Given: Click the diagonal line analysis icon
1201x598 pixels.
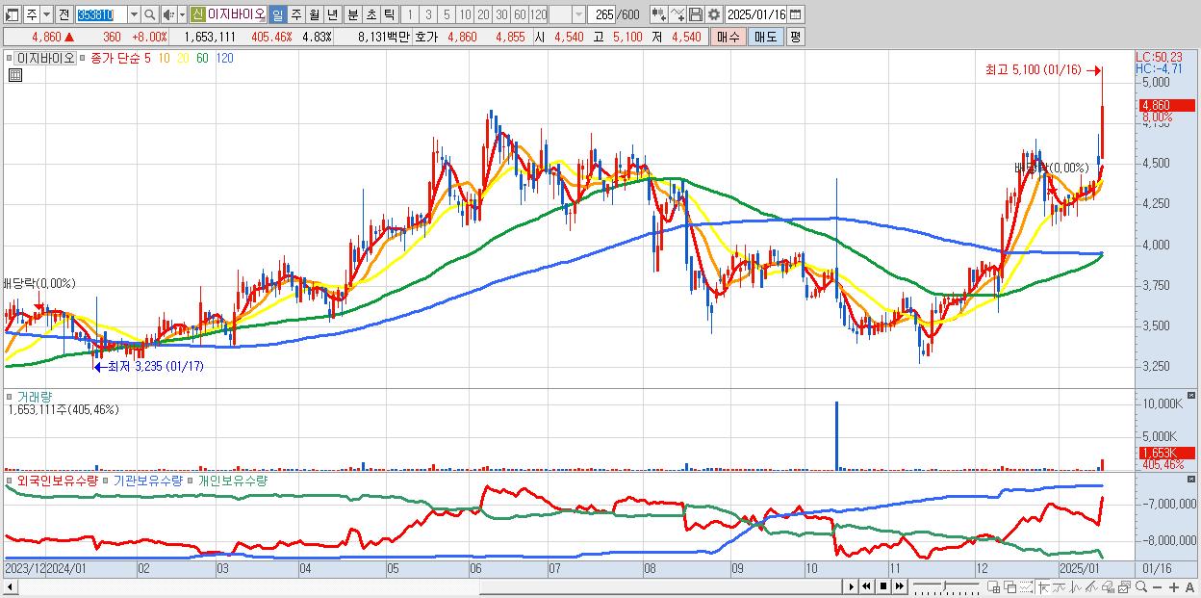Looking at the screenshot, I should pyautogui.click(x=1092, y=586).
